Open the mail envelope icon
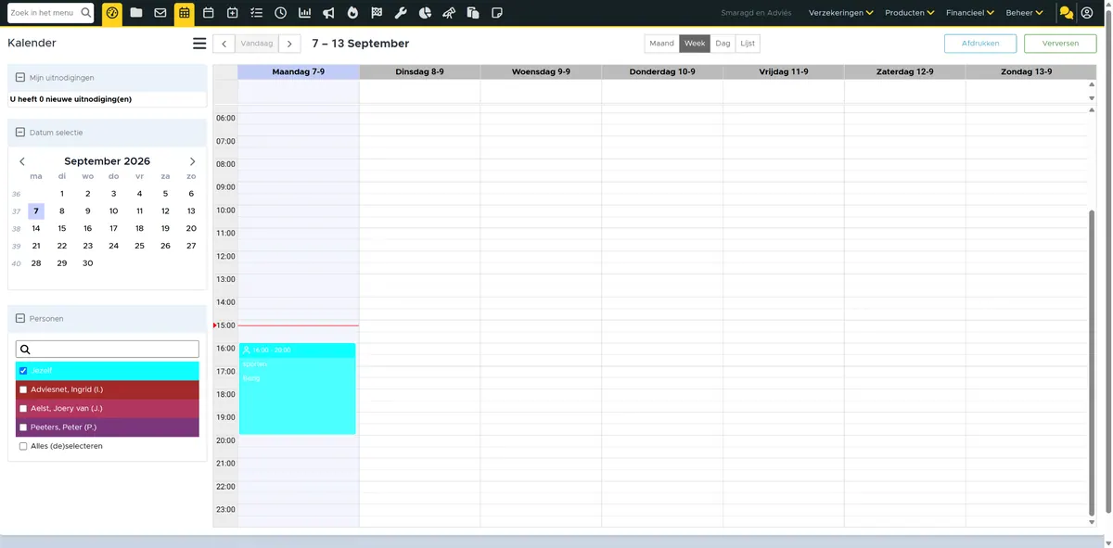Image resolution: width=1113 pixels, height=548 pixels. [160, 13]
